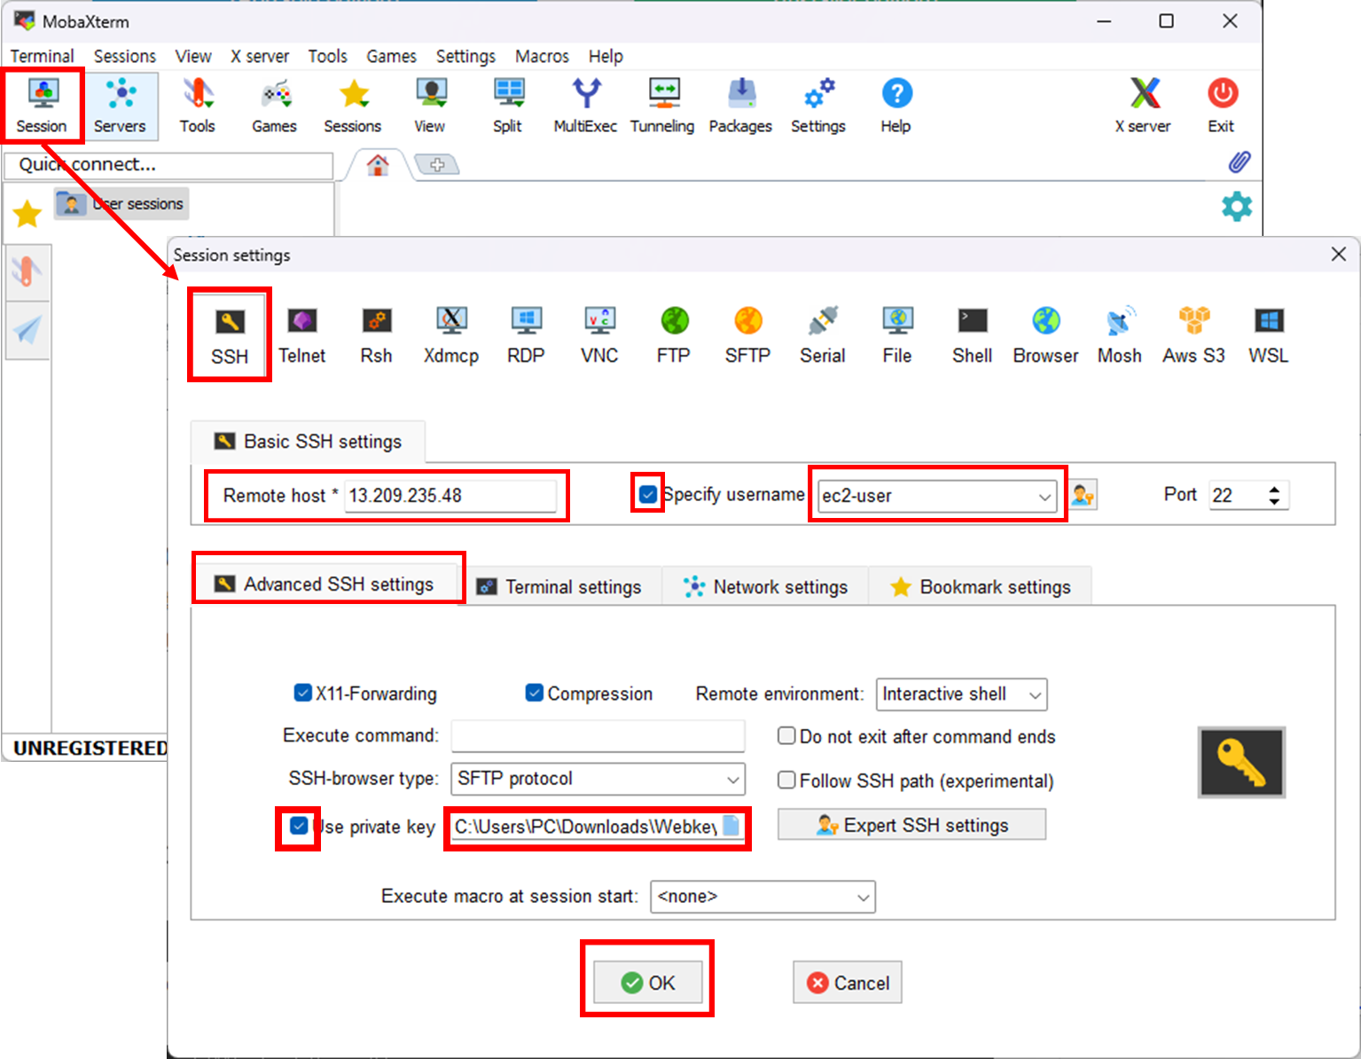Adjust the Port 22 spinner arrows
Viewport: 1361px width, 1059px height.
point(1274,495)
